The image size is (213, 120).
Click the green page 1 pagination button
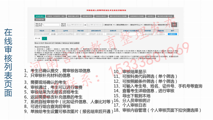pyautogui.click(x=44, y=39)
